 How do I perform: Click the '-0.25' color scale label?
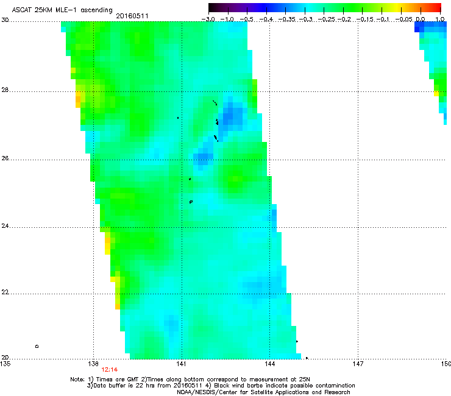326,19
